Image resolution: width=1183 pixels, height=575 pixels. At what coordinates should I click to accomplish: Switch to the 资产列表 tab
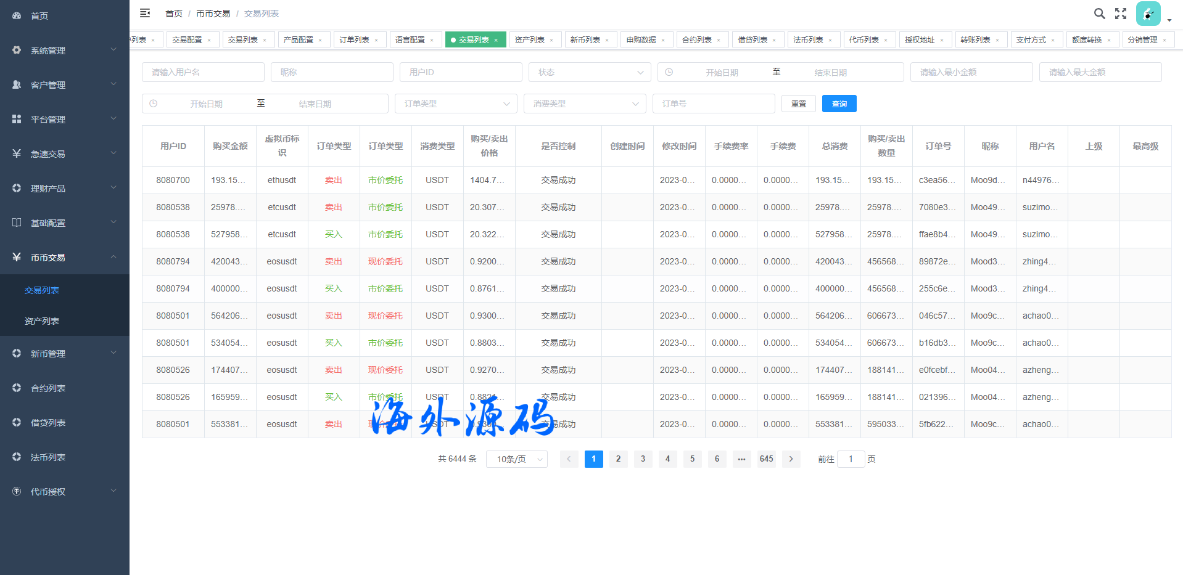pyautogui.click(x=529, y=40)
